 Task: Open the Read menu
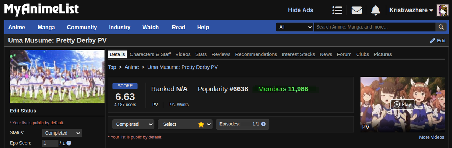178,27
